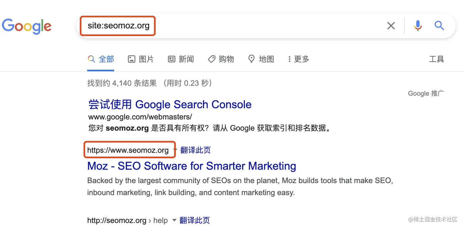Click the Google logo
The image size is (464, 229).
click(26, 26)
